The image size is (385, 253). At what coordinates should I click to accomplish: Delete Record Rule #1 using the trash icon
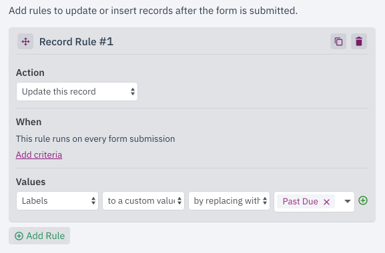click(x=359, y=41)
